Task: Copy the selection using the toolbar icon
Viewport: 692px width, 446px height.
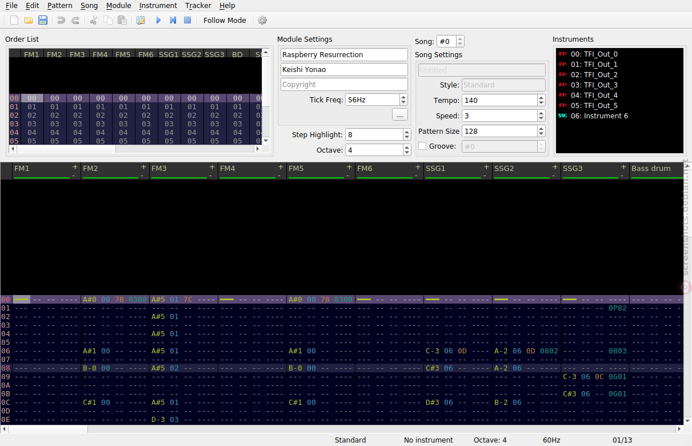Action: click(x=108, y=20)
